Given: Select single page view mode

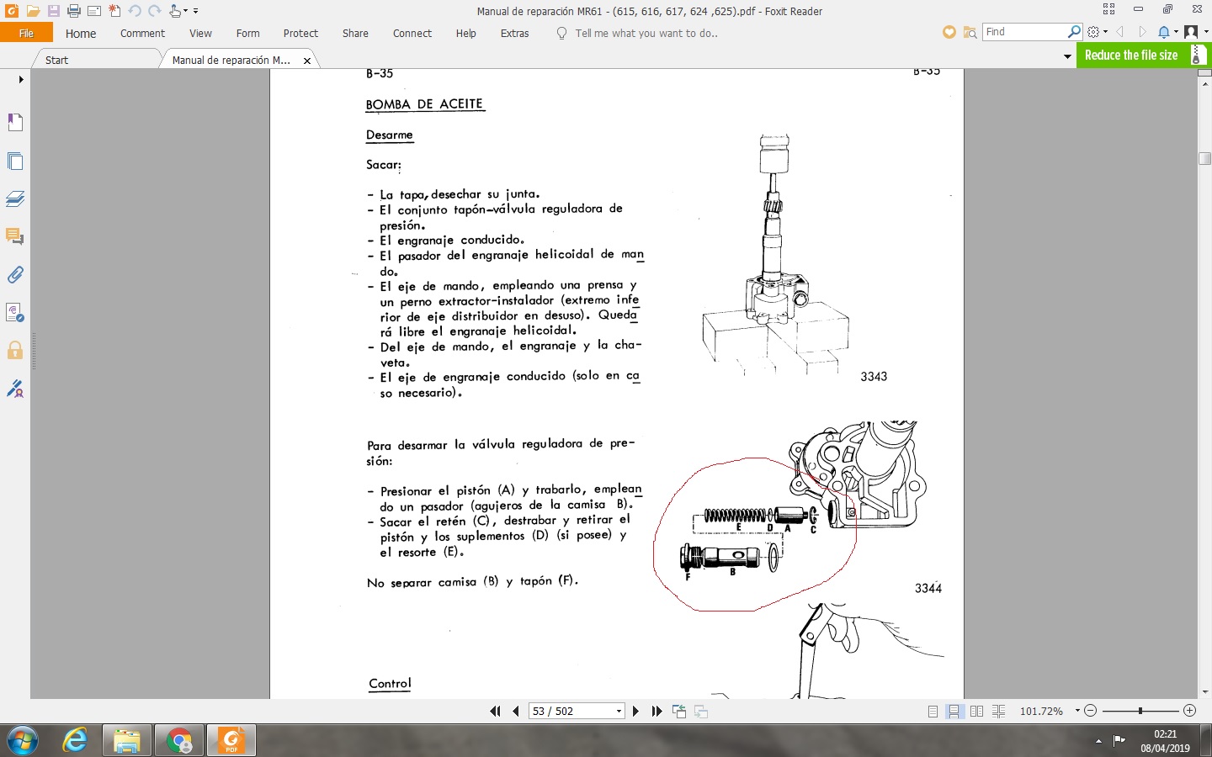Looking at the screenshot, I should 933,712.
